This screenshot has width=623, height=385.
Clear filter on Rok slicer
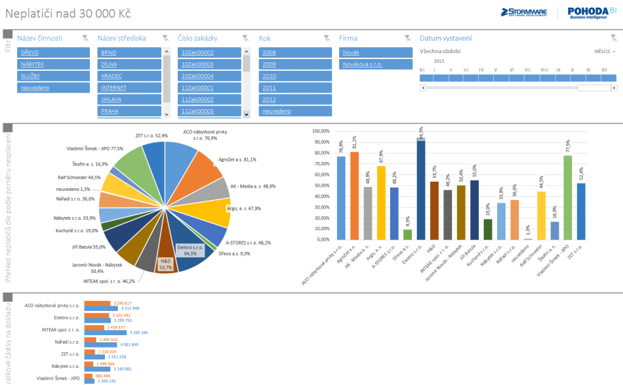tap(327, 38)
